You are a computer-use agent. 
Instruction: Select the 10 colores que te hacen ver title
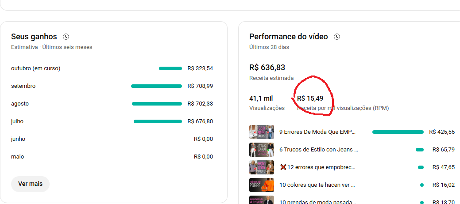(x=317, y=185)
